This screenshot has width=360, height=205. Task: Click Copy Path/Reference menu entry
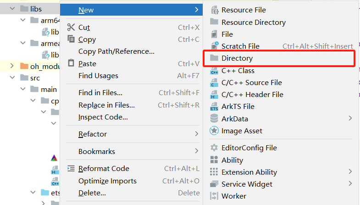point(116,51)
